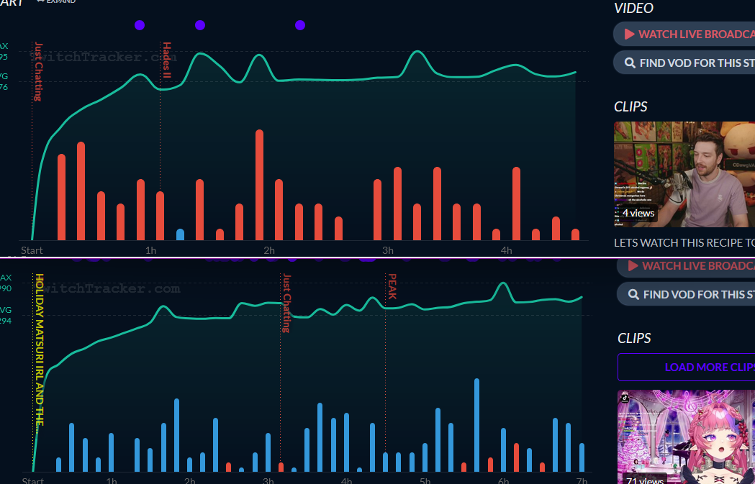This screenshot has width=755, height=484.
Task: Open the pink-haired VTuber clip with 71 views
Action: tap(686, 437)
